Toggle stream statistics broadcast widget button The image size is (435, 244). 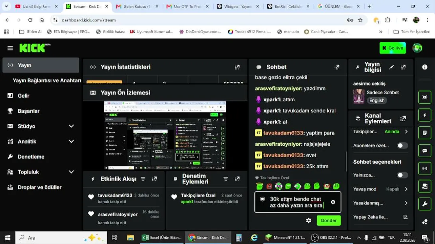[x=425, y=168]
